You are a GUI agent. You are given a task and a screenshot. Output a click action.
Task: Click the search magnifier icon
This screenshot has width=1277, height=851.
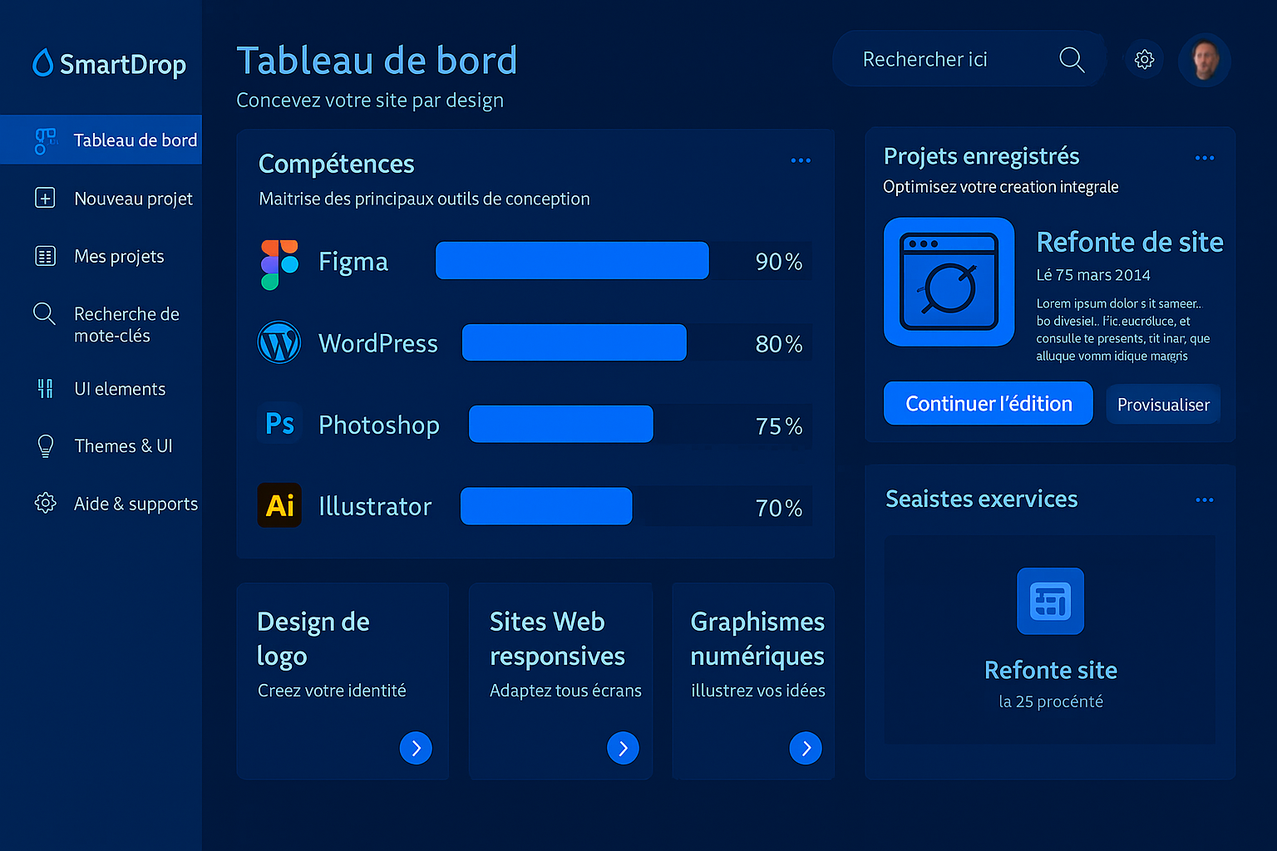(x=1071, y=60)
